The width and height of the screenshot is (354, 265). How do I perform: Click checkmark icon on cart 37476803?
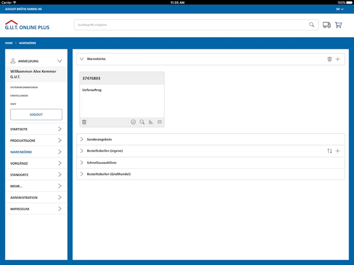133,122
